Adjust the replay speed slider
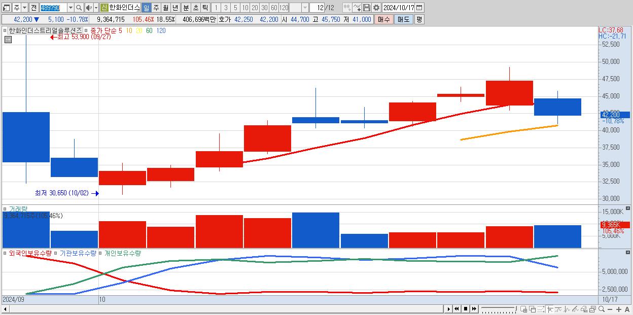The width and height of the screenshot is (633, 315). pos(499,309)
